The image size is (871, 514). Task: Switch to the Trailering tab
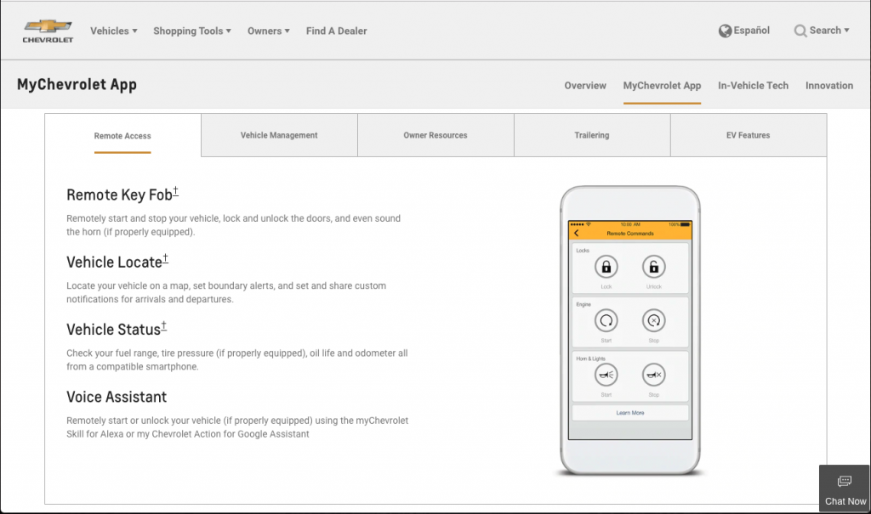click(592, 135)
